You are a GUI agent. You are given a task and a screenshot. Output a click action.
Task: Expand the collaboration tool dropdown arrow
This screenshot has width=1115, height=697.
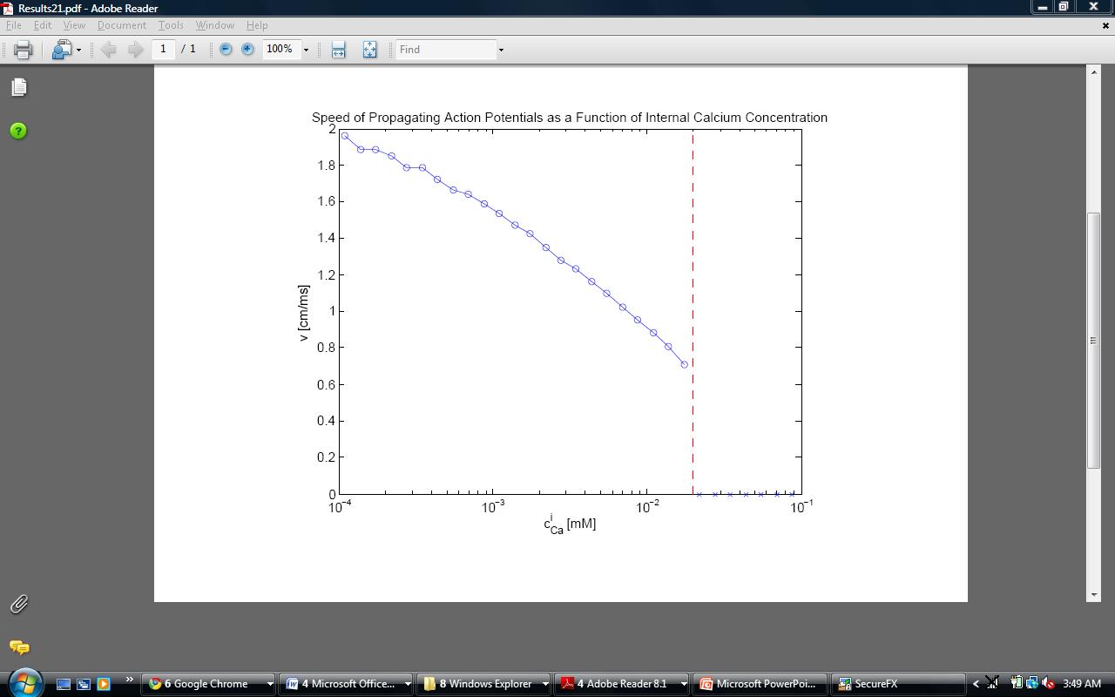point(78,50)
